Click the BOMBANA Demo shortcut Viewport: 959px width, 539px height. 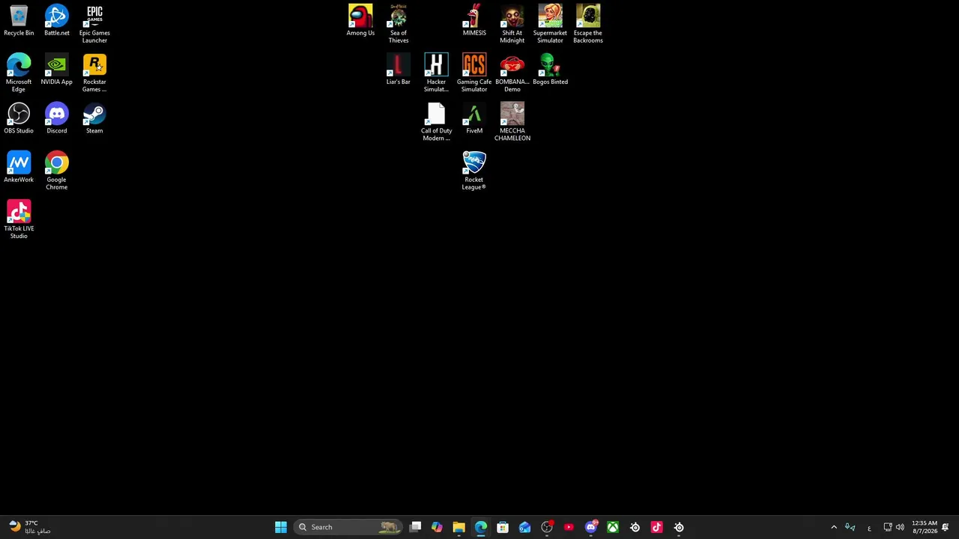click(512, 73)
